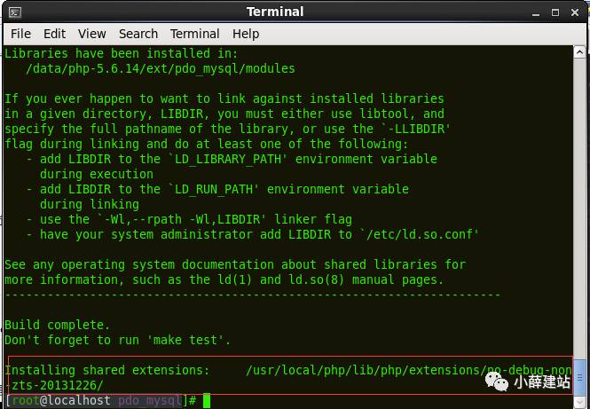This screenshot has width=590, height=409.
Task: Click 'Libraries have been installed in:' line
Action: coord(122,53)
